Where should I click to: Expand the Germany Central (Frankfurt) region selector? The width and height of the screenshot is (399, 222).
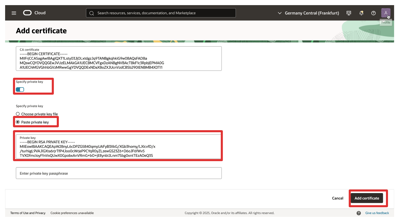tap(312, 13)
